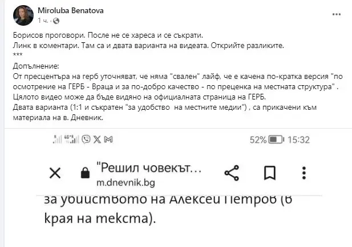Click the post timestamp "1 ч."
The image size is (352, 247).
tap(43, 20)
